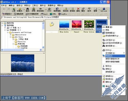The width and height of the screenshot is (128, 101).
Task: Click the 属性 properties toolbar icon
Action: [x=83, y=10]
